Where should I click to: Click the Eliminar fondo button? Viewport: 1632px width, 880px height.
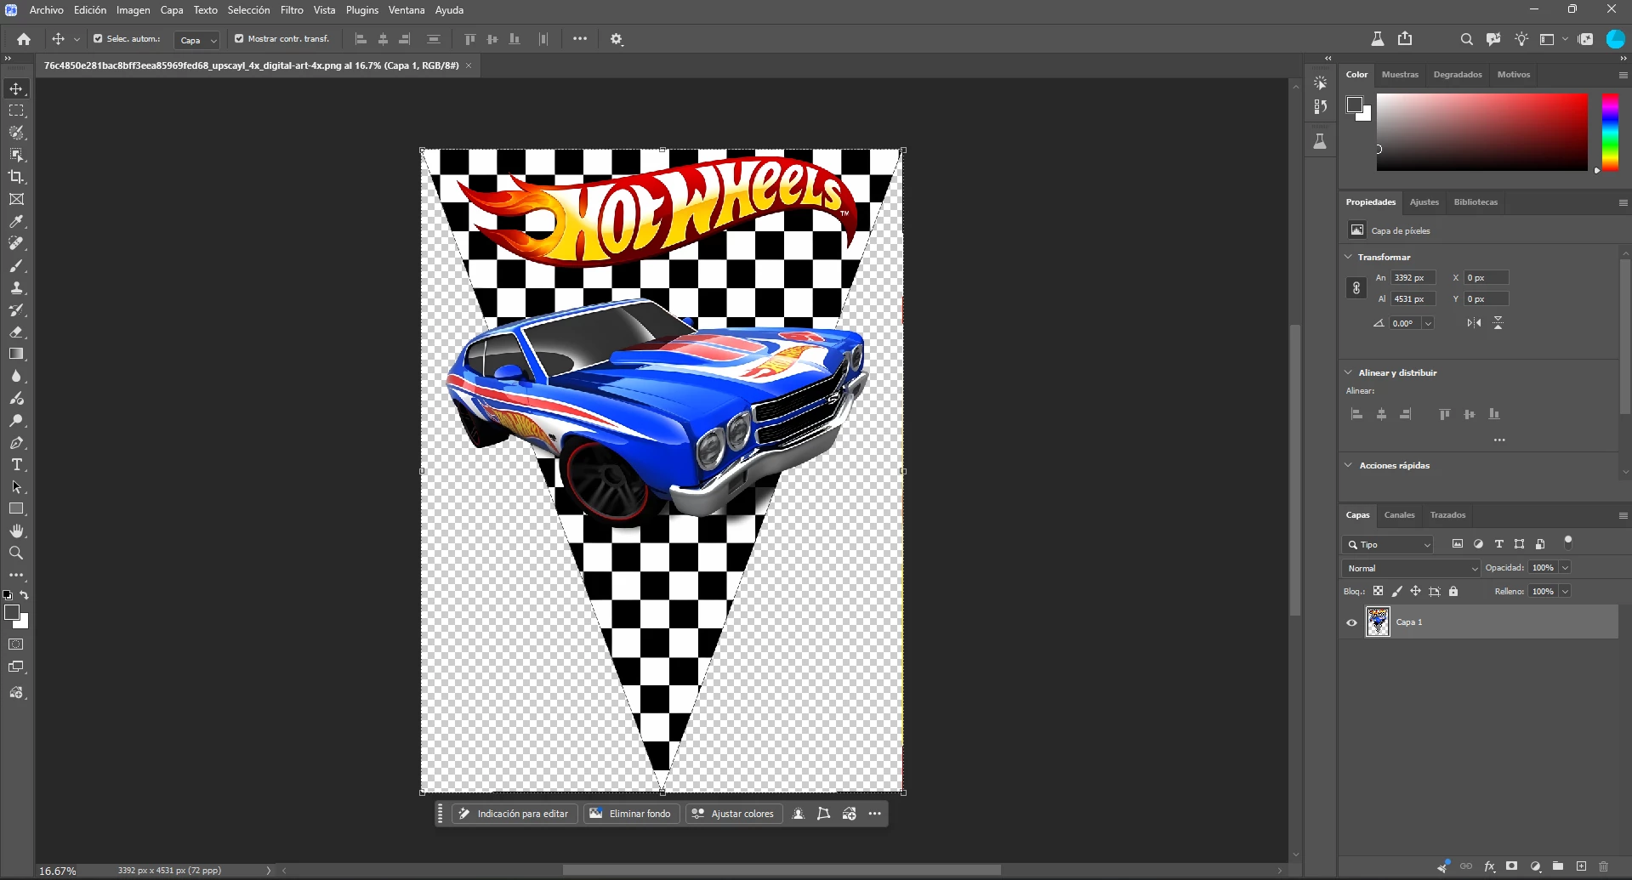[631, 814]
